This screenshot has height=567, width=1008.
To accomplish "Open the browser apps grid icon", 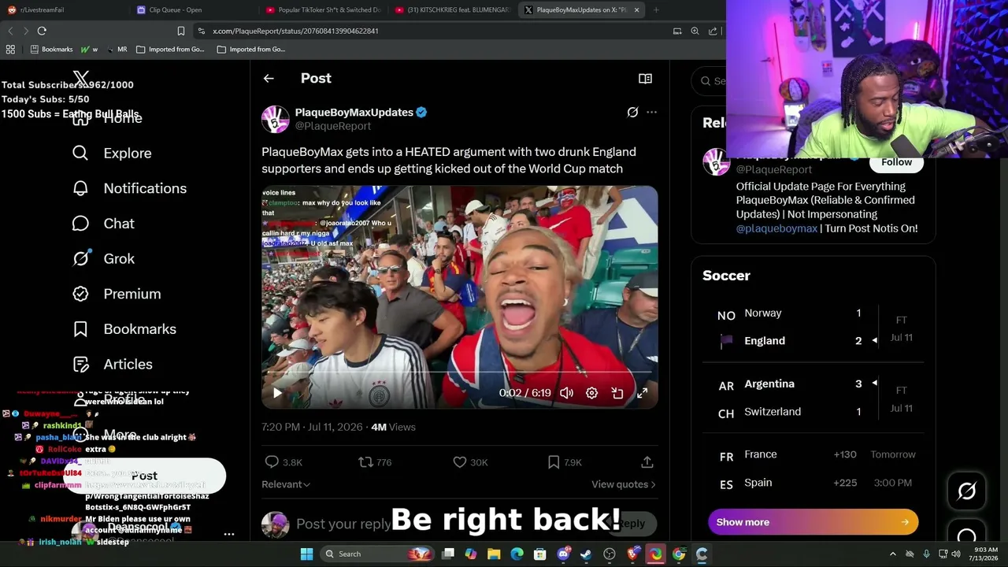I will [x=10, y=49].
